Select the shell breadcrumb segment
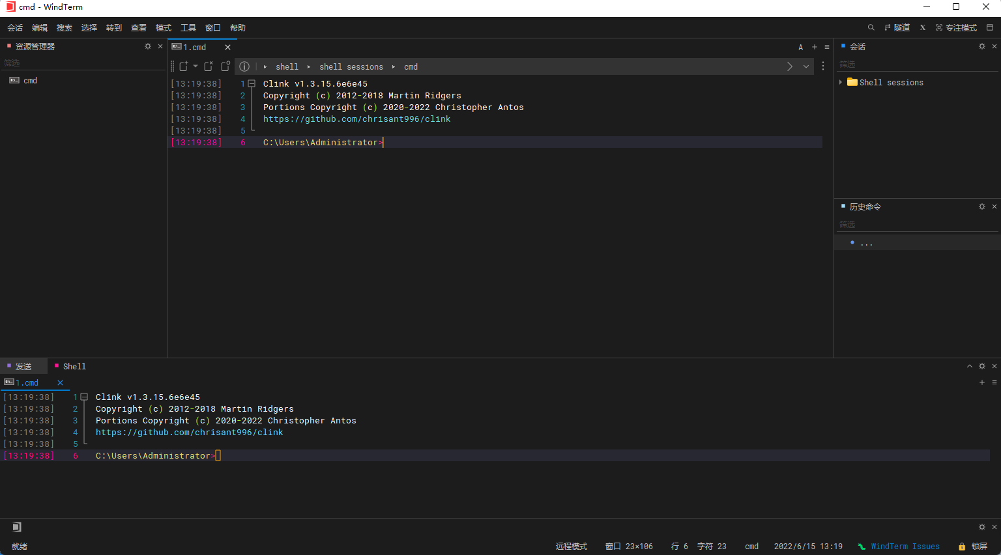 pos(287,67)
